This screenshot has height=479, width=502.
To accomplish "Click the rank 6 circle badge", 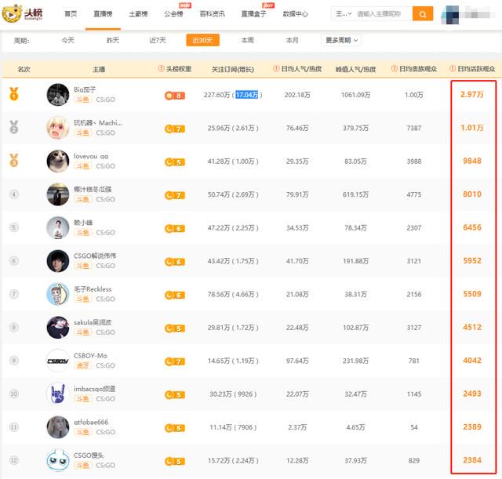I will point(14,261).
